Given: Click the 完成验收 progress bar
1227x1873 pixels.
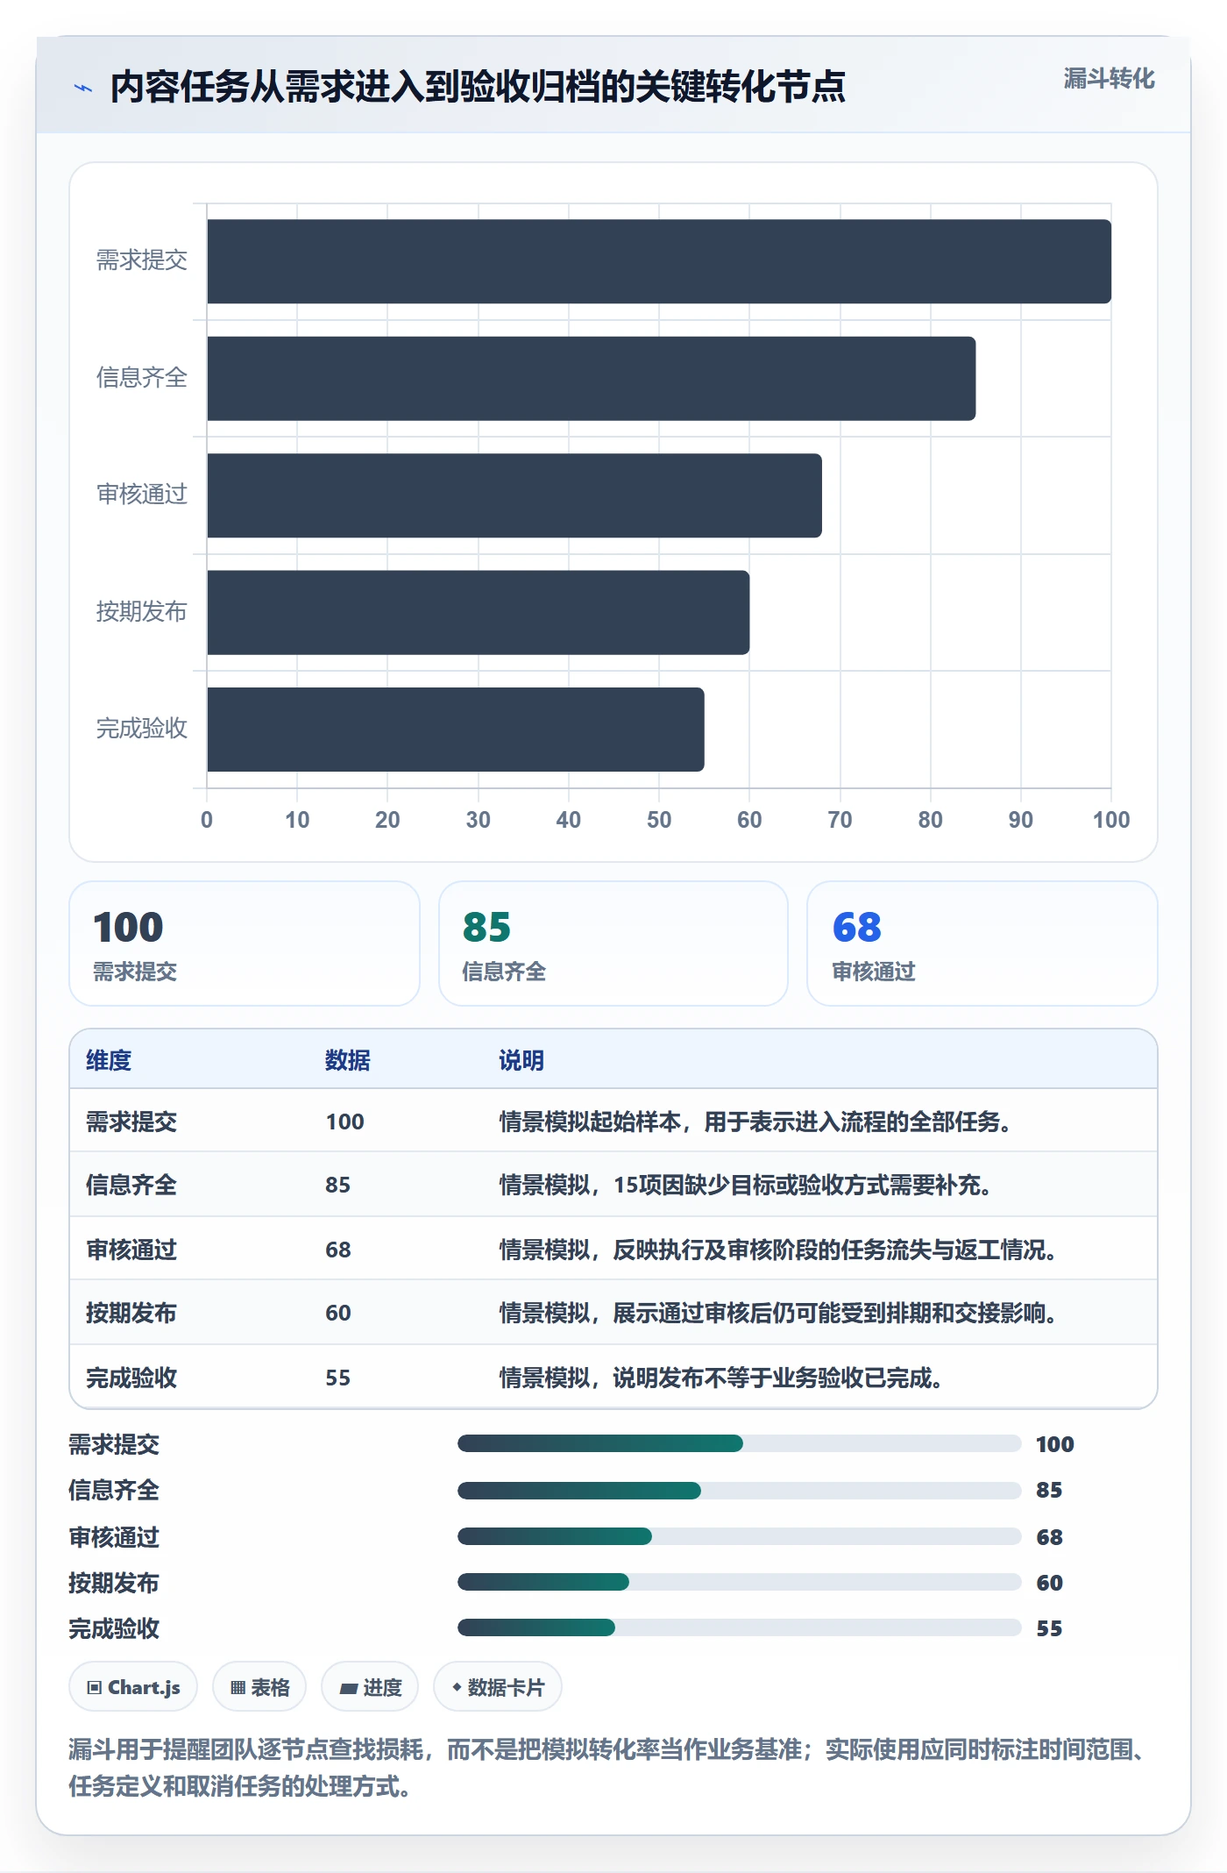Looking at the screenshot, I should 740,1627.
